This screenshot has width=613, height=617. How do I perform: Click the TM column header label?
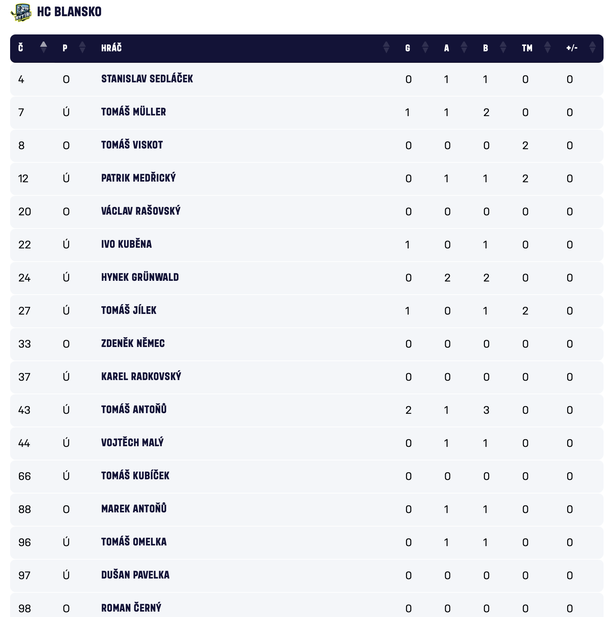click(527, 48)
